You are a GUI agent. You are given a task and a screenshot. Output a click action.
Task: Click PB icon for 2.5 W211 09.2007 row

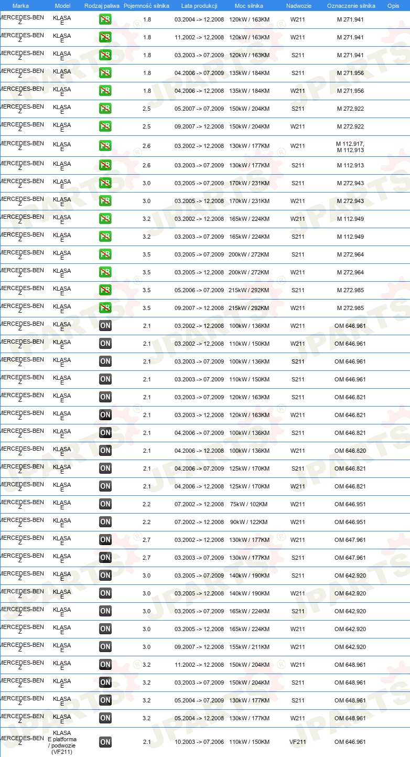(x=105, y=127)
